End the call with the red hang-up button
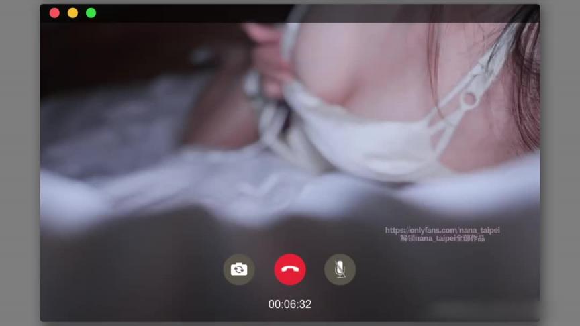The width and height of the screenshot is (580, 326). point(290,270)
